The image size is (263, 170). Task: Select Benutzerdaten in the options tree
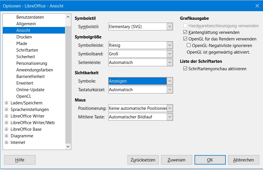tap(30, 17)
